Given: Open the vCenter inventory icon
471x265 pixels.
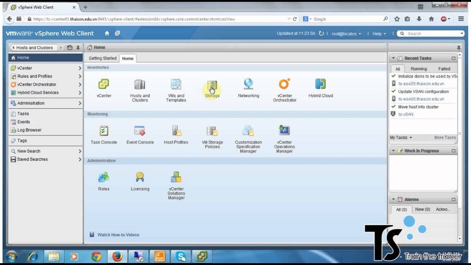Looking at the screenshot, I should tap(104, 84).
